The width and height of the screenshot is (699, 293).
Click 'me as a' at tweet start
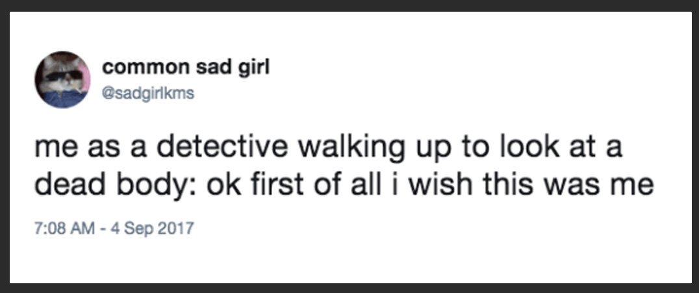tap(91, 149)
